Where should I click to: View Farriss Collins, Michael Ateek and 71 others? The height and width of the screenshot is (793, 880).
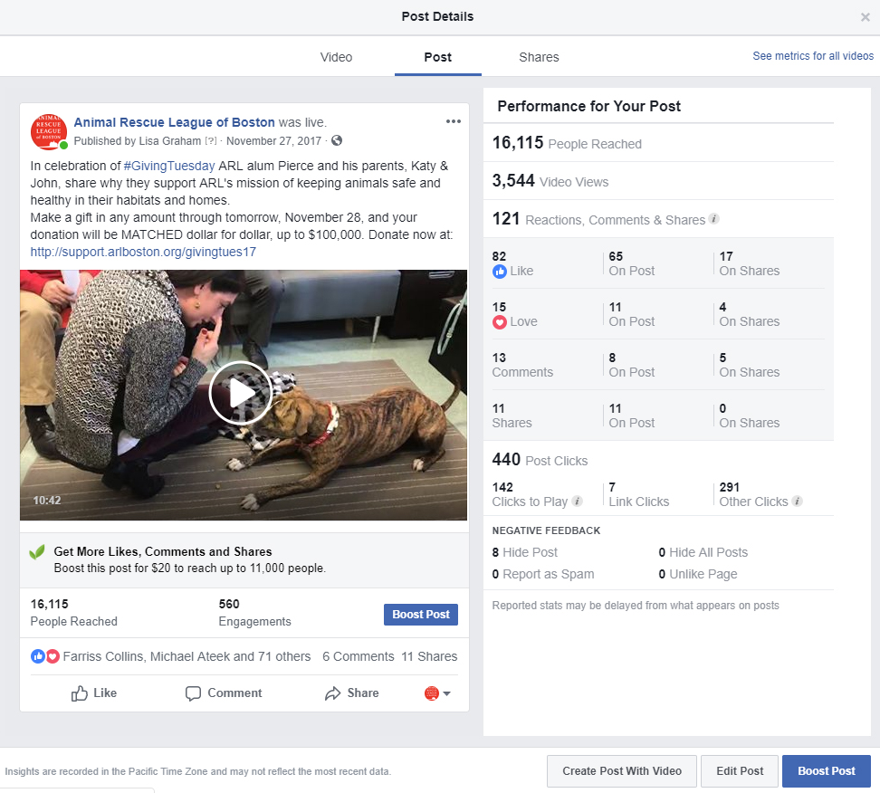(187, 656)
